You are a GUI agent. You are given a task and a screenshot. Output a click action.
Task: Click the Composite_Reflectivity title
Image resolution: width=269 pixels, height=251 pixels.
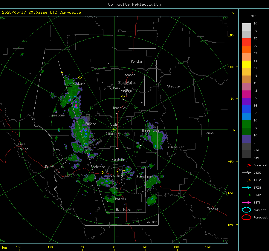(134, 4)
